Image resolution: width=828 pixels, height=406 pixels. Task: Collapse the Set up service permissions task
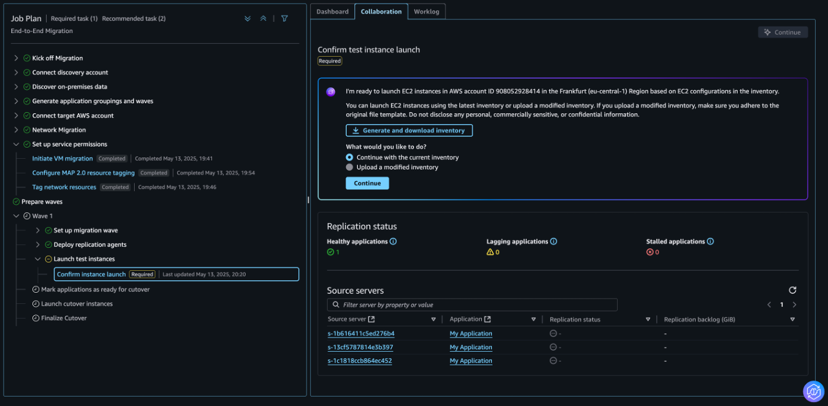tap(17, 144)
